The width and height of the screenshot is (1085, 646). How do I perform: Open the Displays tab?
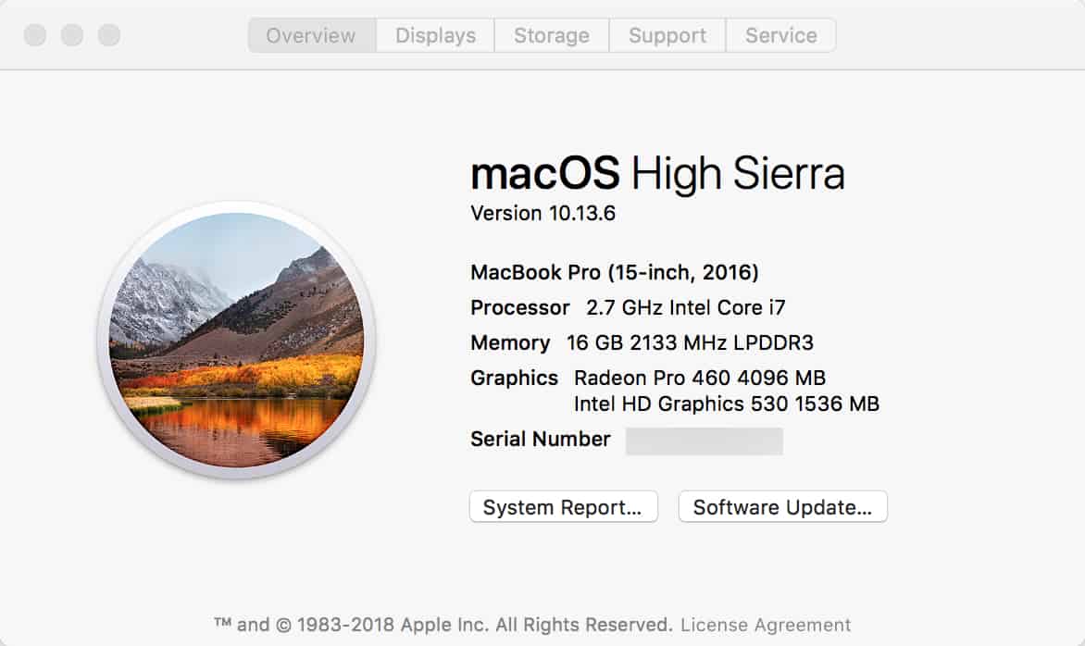[435, 35]
